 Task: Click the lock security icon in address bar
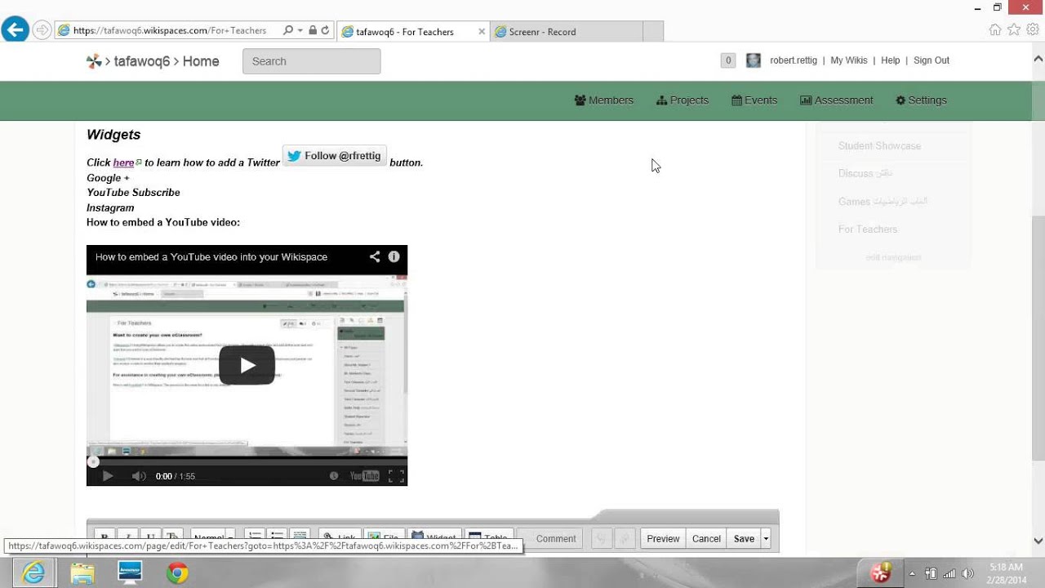tap(313, 30)
